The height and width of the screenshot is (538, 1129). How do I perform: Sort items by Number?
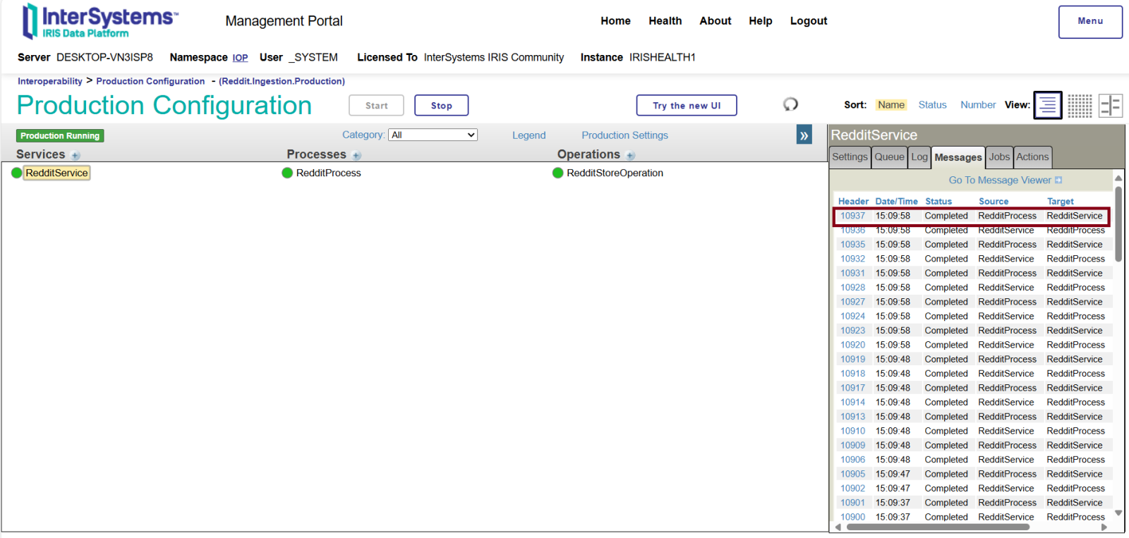[x=977, y=105]
